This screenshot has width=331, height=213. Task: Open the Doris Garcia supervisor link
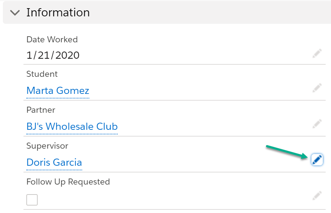[54, 163]
